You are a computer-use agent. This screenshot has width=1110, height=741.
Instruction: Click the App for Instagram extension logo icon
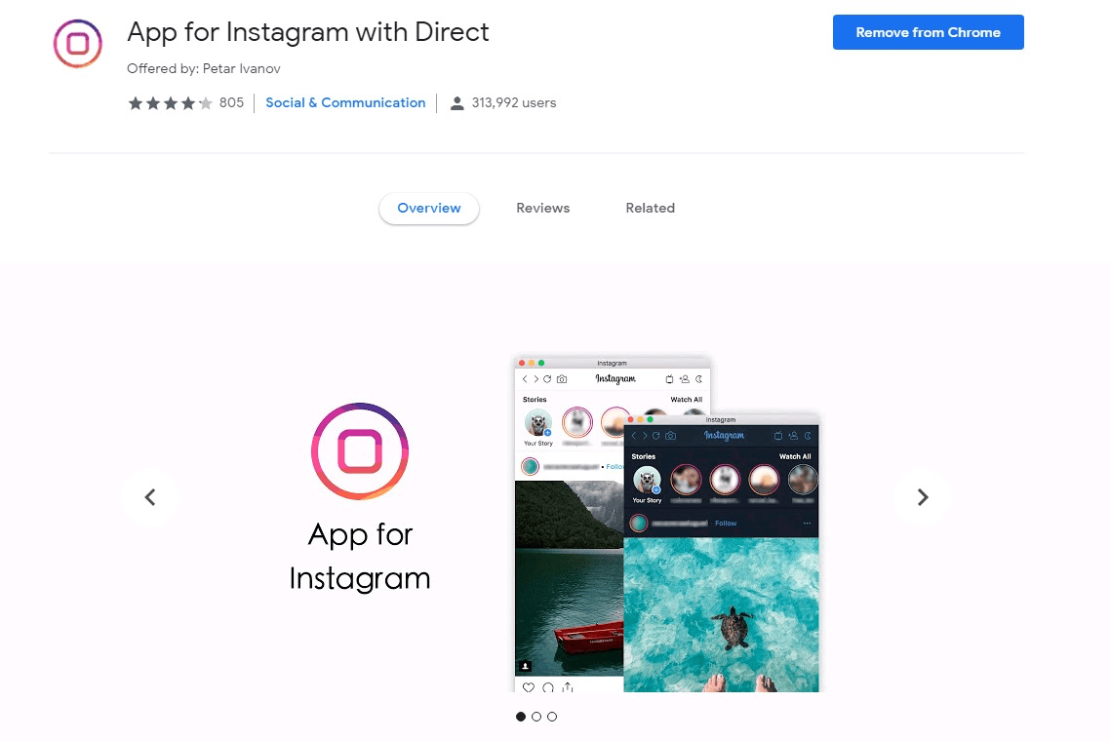click(78, 44)
